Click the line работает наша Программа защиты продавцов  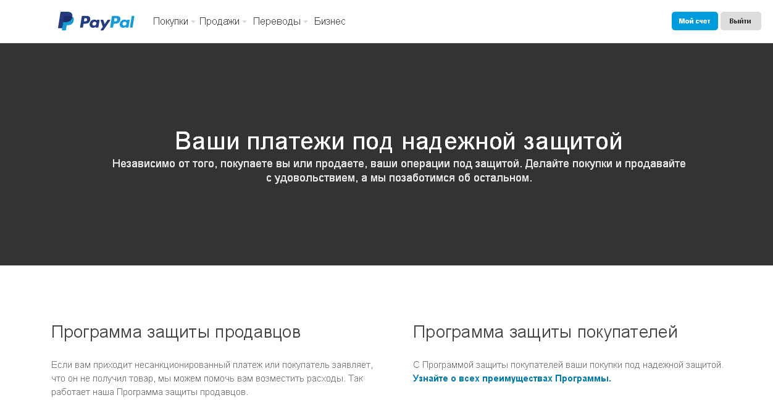click(x=149, y=392)
